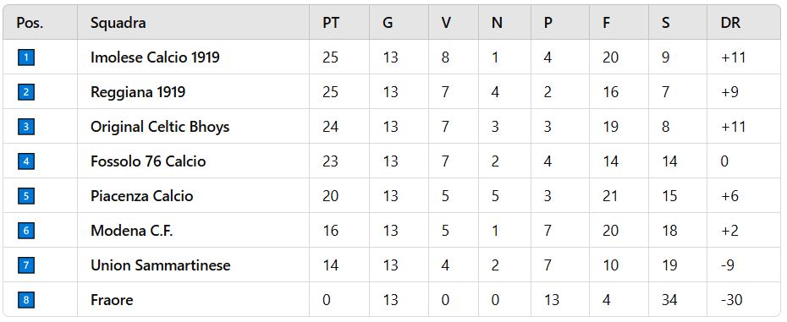Click the position 2 badge icon

26,92
